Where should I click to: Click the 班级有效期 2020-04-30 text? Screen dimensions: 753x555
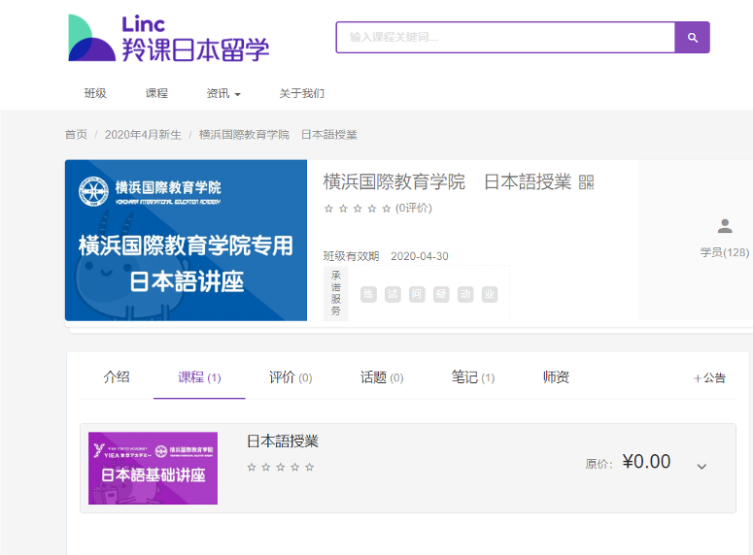coord(386,256)
